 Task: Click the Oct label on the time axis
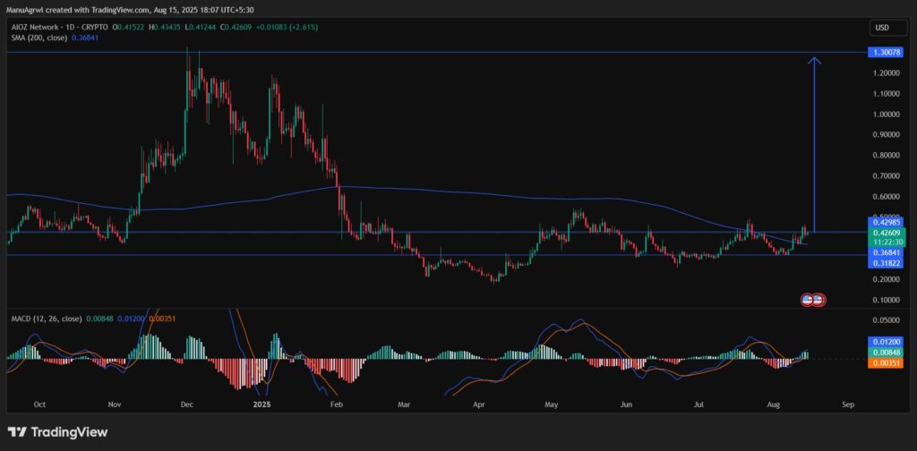pos(39,404)
